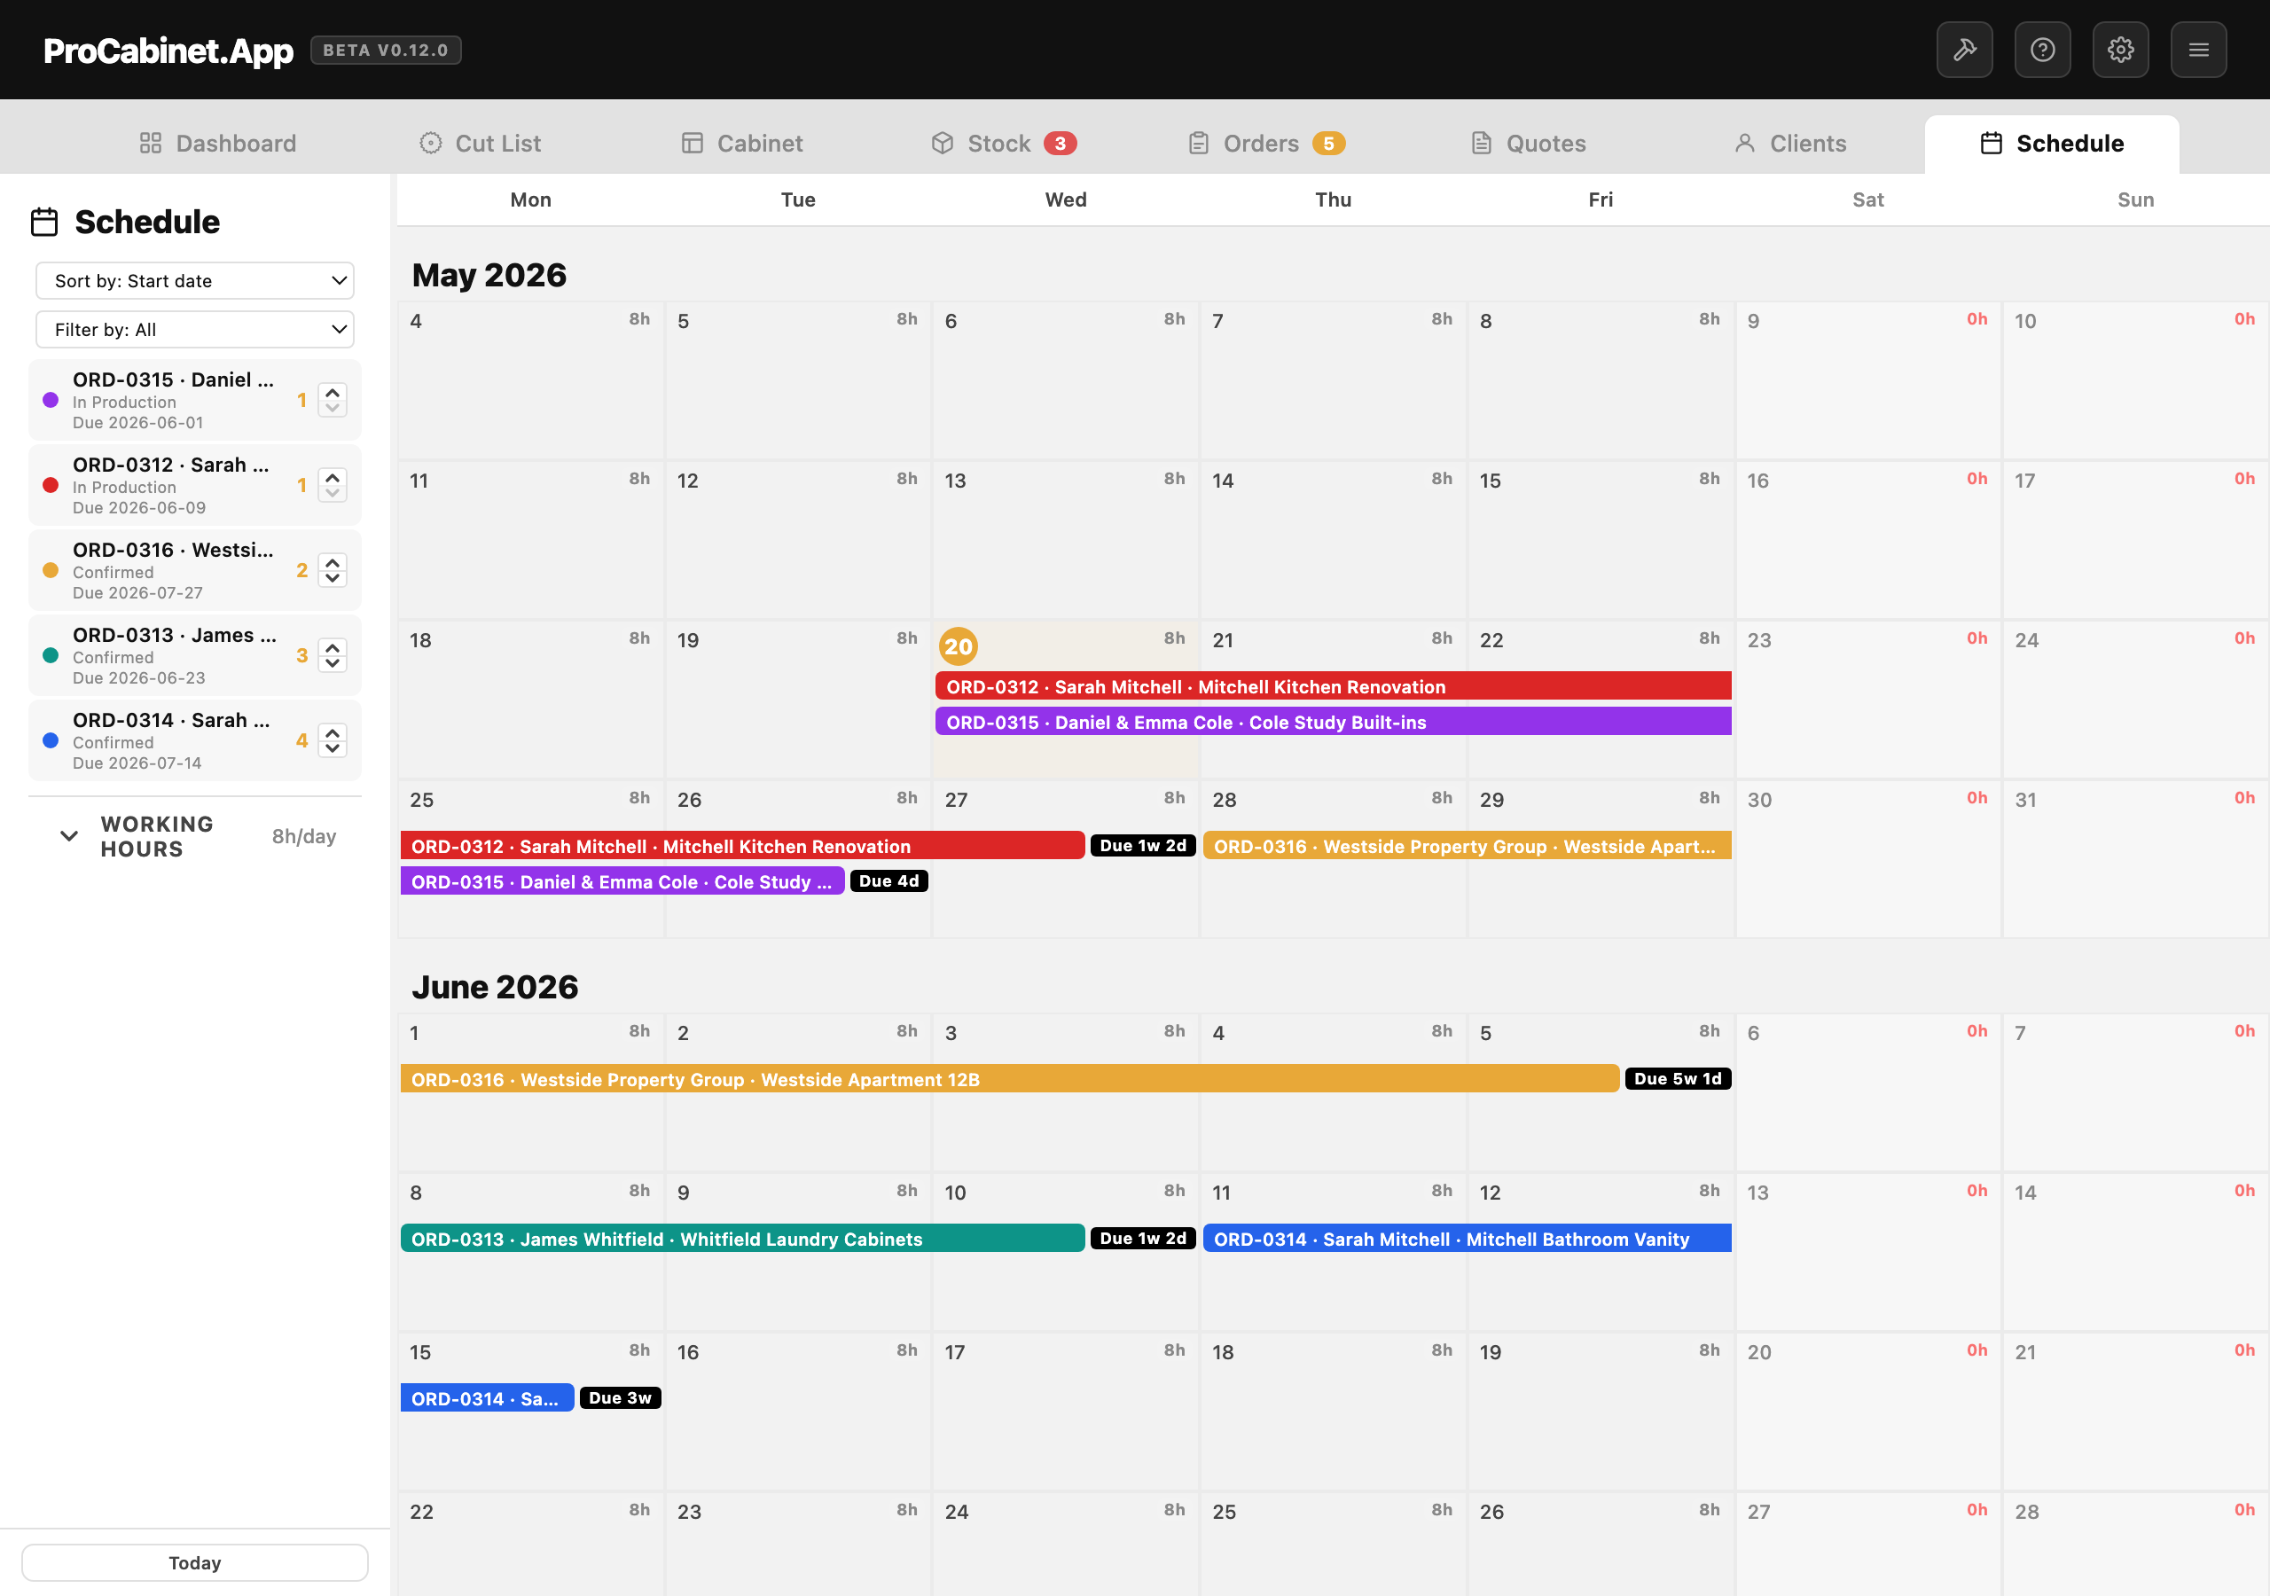Switch to the Orders tab
The width and height of the screenshot is (2270, 1596).
click(1265, 144)
